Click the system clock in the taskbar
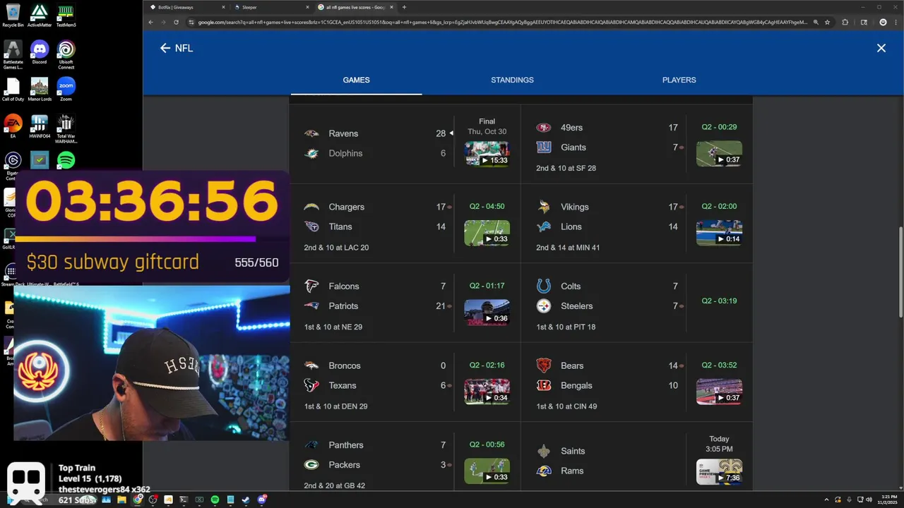 point(886,500)
